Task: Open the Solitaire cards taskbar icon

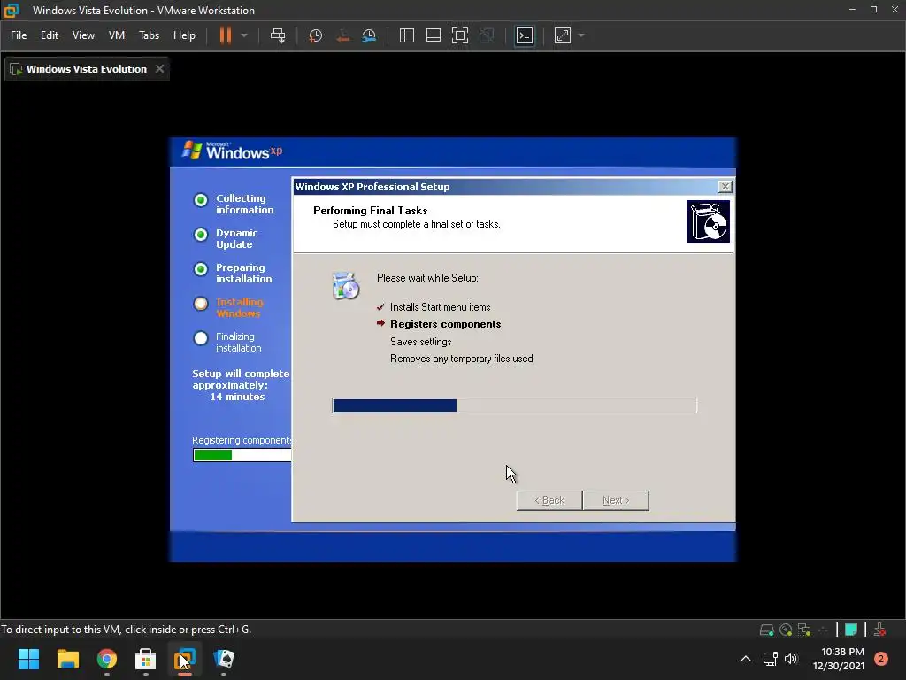Action: pyautogui.click(x=224, y=659)
